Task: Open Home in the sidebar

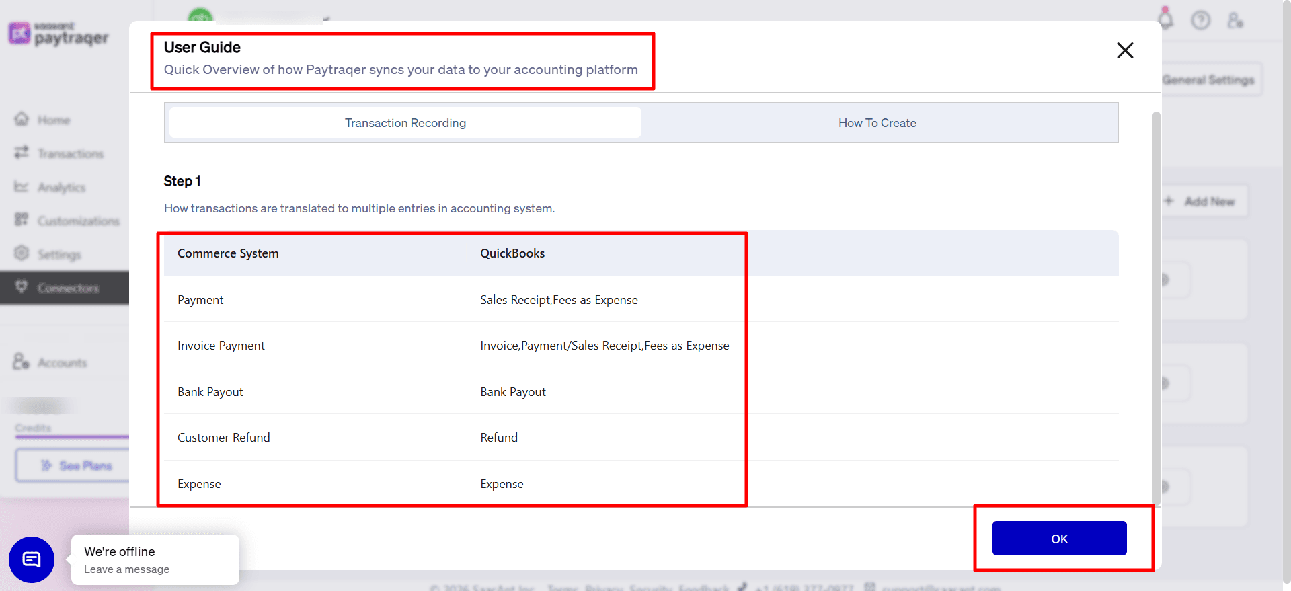Action: pyautogui.click(x=54, y=120)
